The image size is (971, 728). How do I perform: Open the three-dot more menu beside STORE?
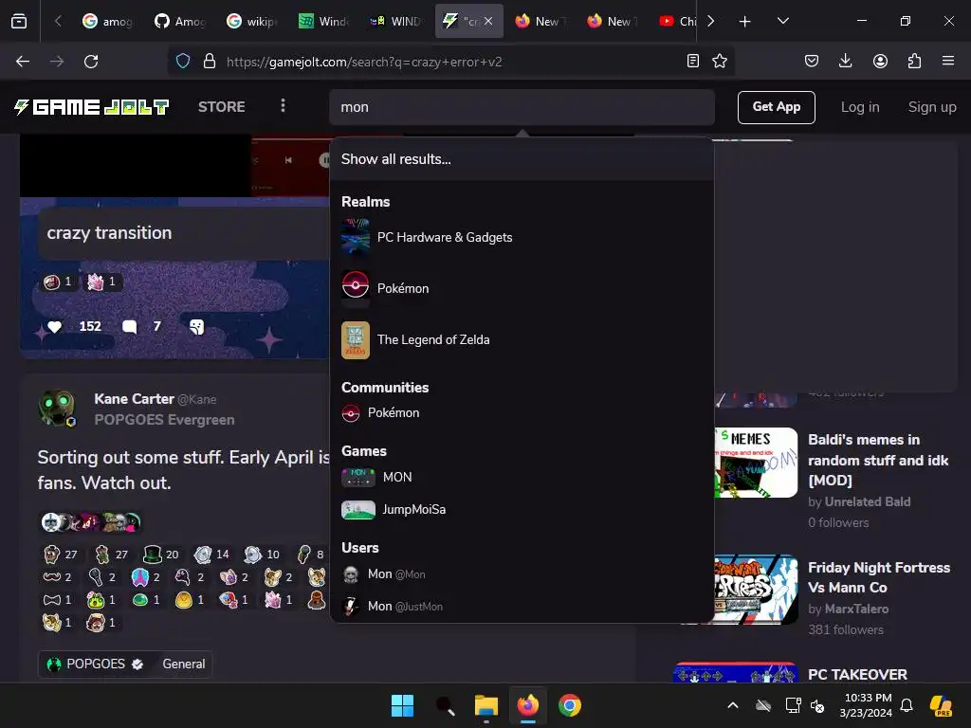coord(283,106)
